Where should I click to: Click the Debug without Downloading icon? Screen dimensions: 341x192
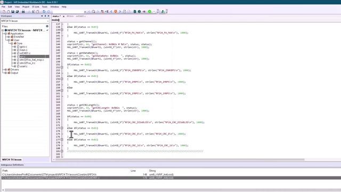[x=163, y=12]
